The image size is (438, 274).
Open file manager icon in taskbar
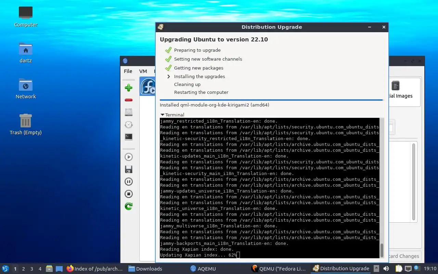[49, 269]
